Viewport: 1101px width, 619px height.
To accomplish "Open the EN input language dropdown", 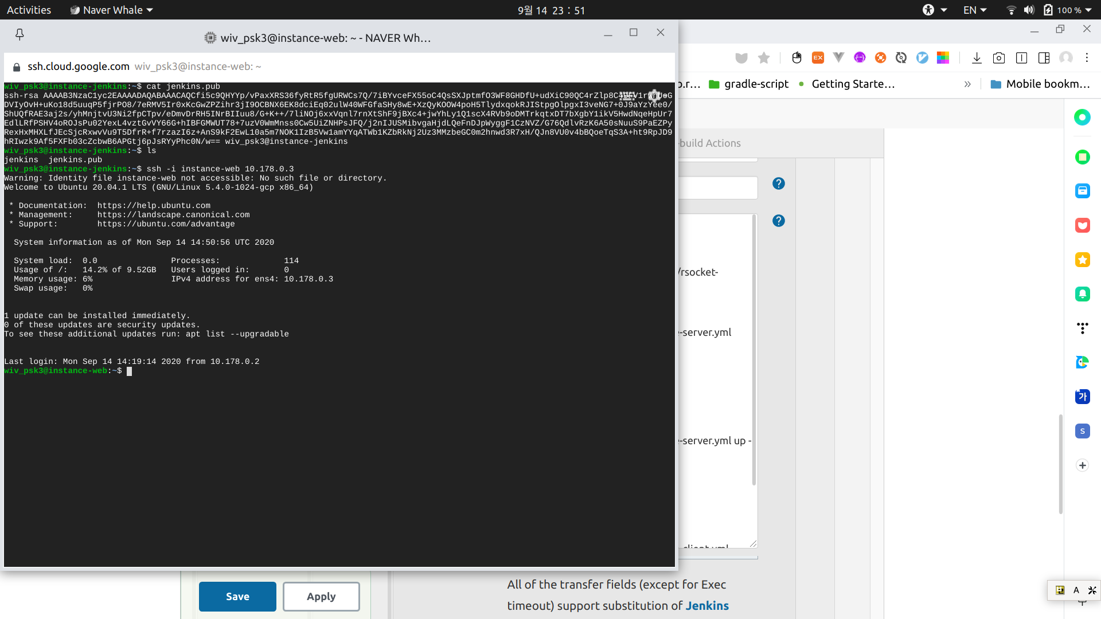I will 975,10.
